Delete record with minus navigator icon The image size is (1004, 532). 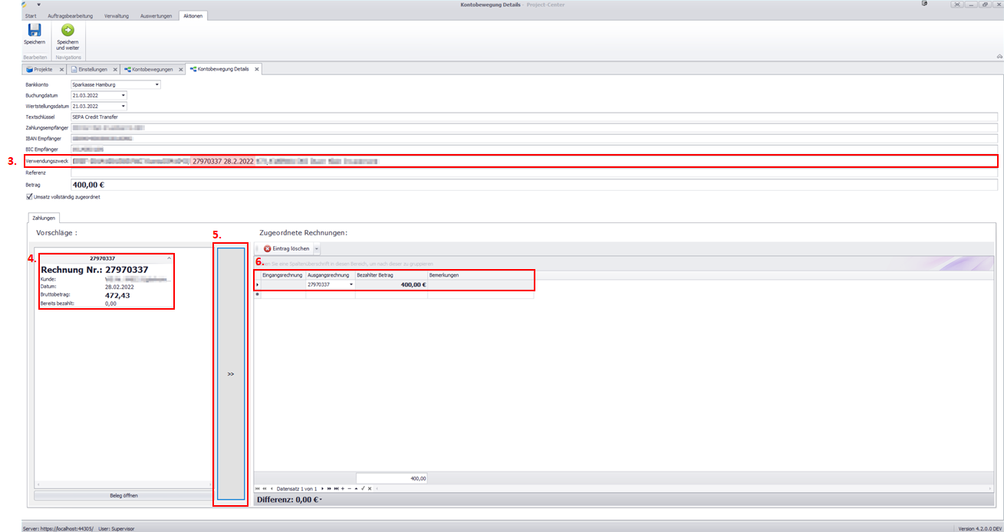coord(349,488)
